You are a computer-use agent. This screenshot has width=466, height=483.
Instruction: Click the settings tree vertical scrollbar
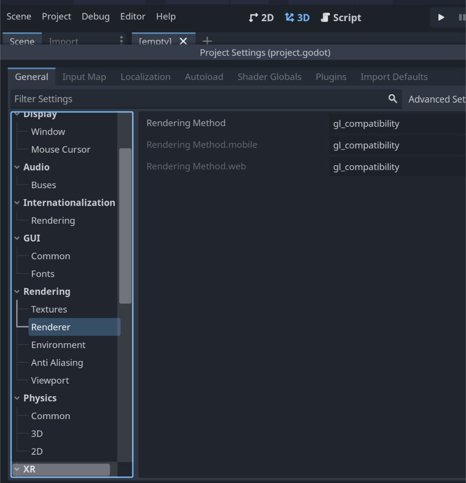point(125,226)
